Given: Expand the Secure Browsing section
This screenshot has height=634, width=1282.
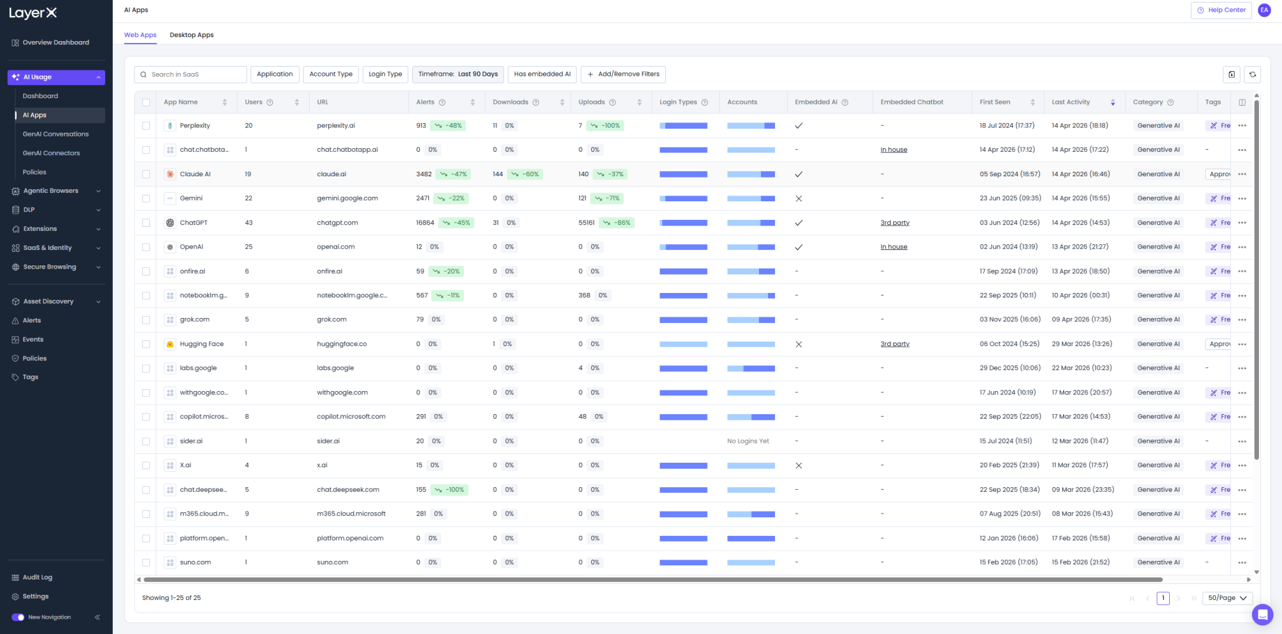Looking at the screenshot, I should 98,267.
